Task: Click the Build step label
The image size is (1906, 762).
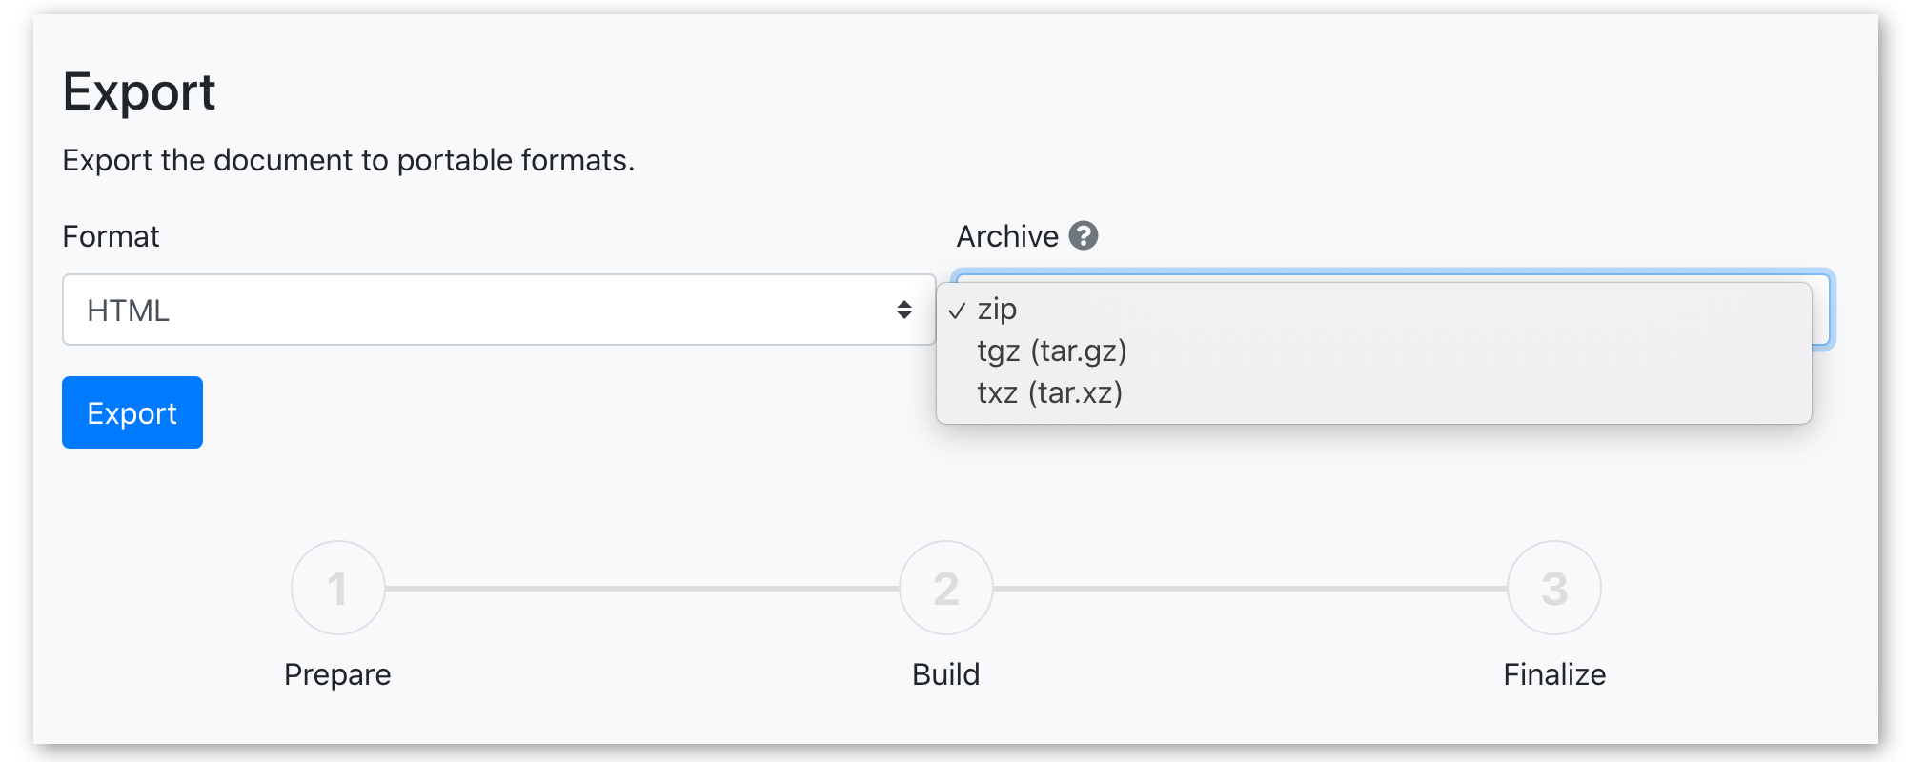Action: coord(945,674)
